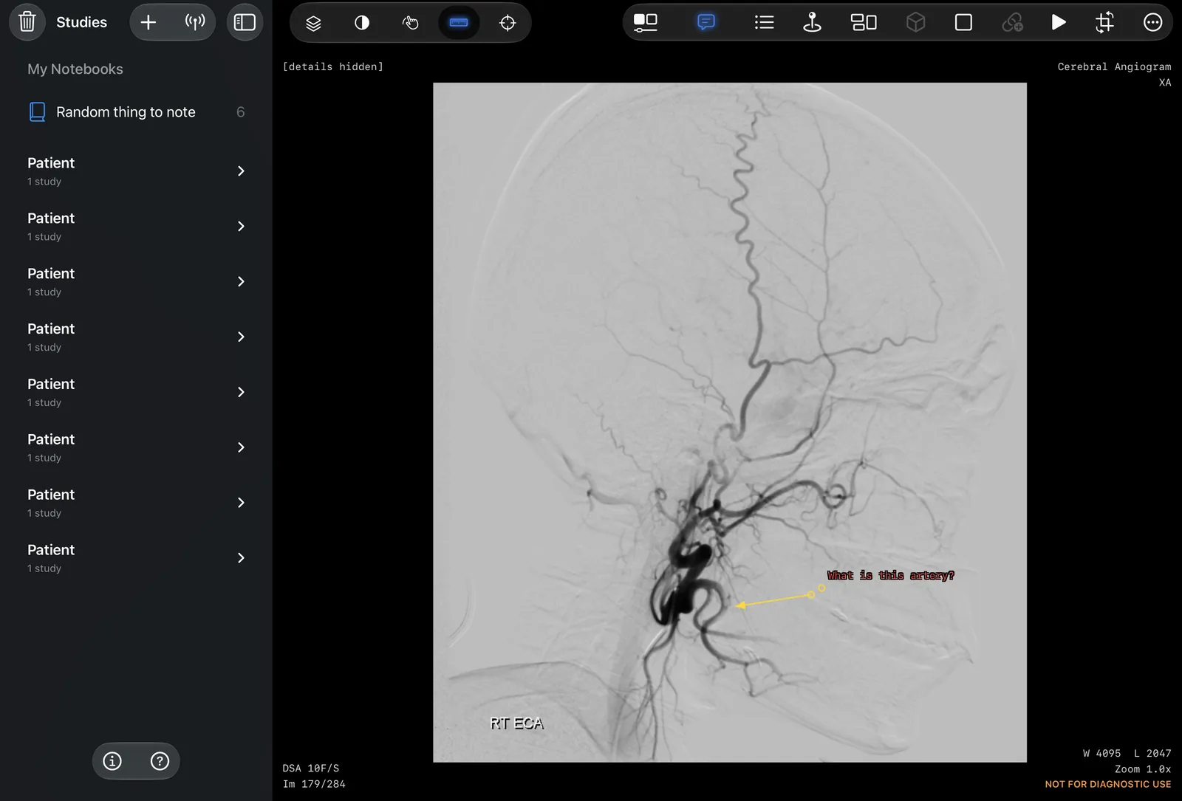Expand the seventh Patient row chevron
Screen dimensions: 1182x801
point(241,503)
